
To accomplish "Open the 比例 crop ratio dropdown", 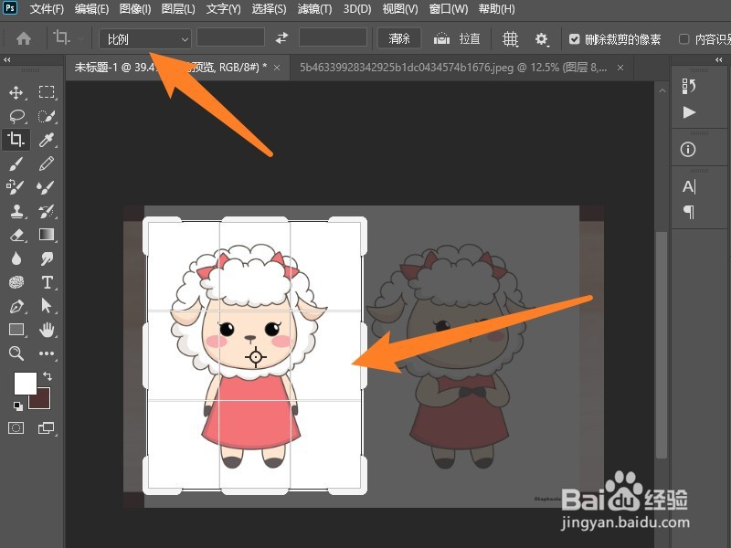I will click(145, 39).
